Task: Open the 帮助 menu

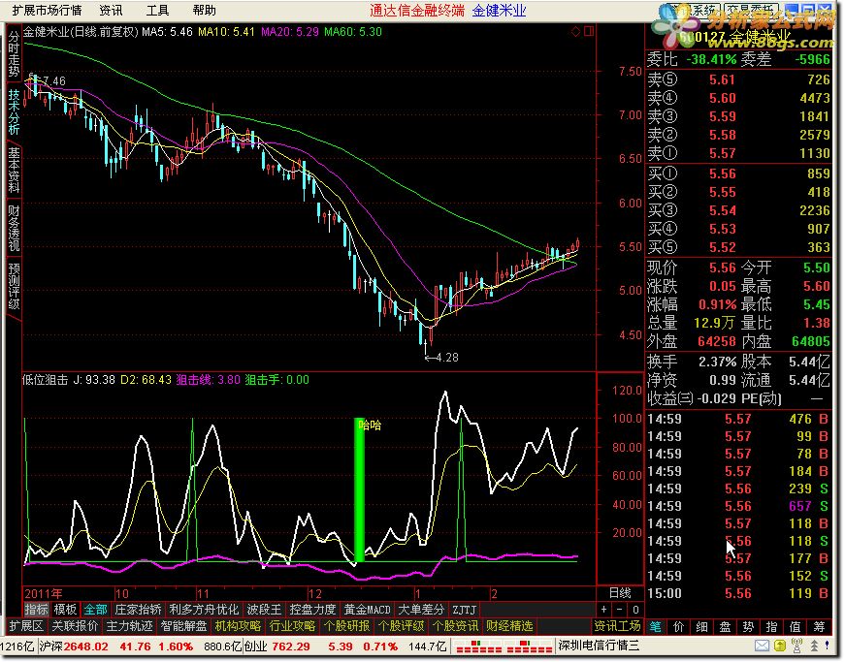Action: 204,11
